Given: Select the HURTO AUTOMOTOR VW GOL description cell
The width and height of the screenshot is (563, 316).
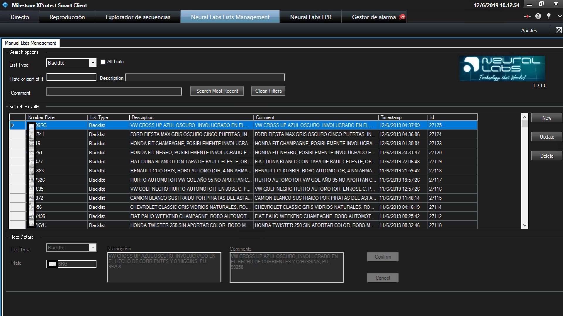Looking at the screenshot, I should click(x=191, y=180).
